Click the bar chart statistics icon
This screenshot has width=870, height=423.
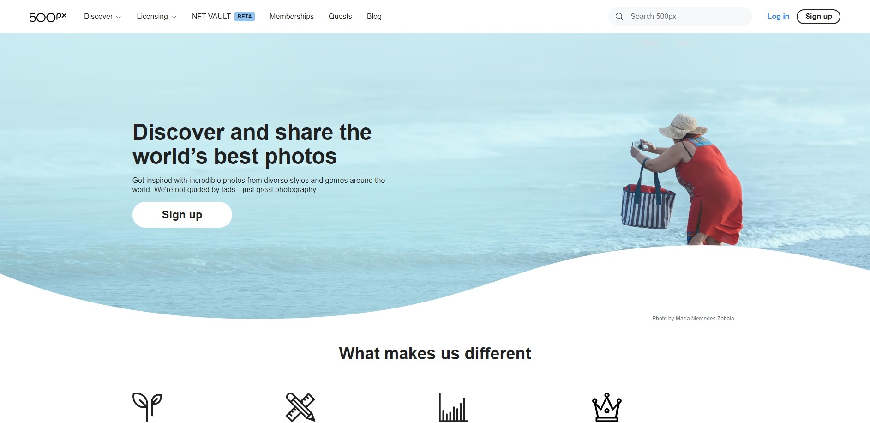(453, 407)
